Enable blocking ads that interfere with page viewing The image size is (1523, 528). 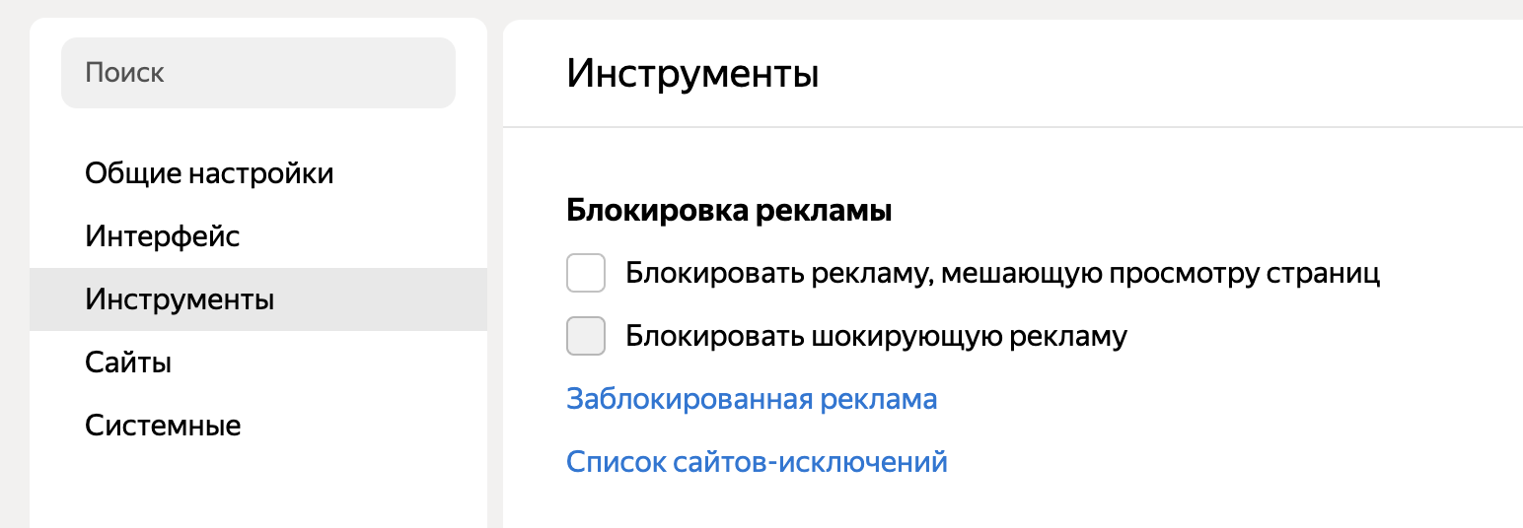point(586,273)
